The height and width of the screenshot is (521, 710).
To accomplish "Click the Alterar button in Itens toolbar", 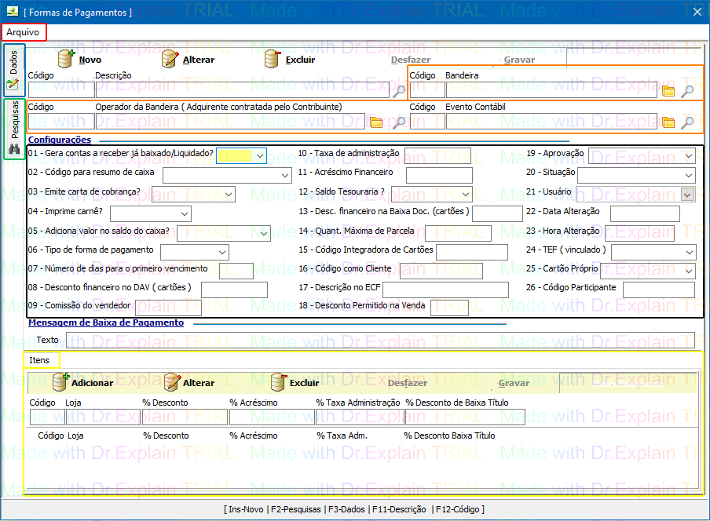I will tap(189, 383).
